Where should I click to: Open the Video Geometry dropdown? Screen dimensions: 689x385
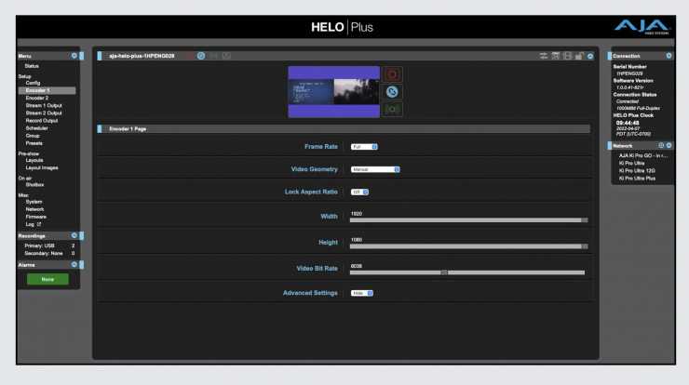tap(375, 169)
